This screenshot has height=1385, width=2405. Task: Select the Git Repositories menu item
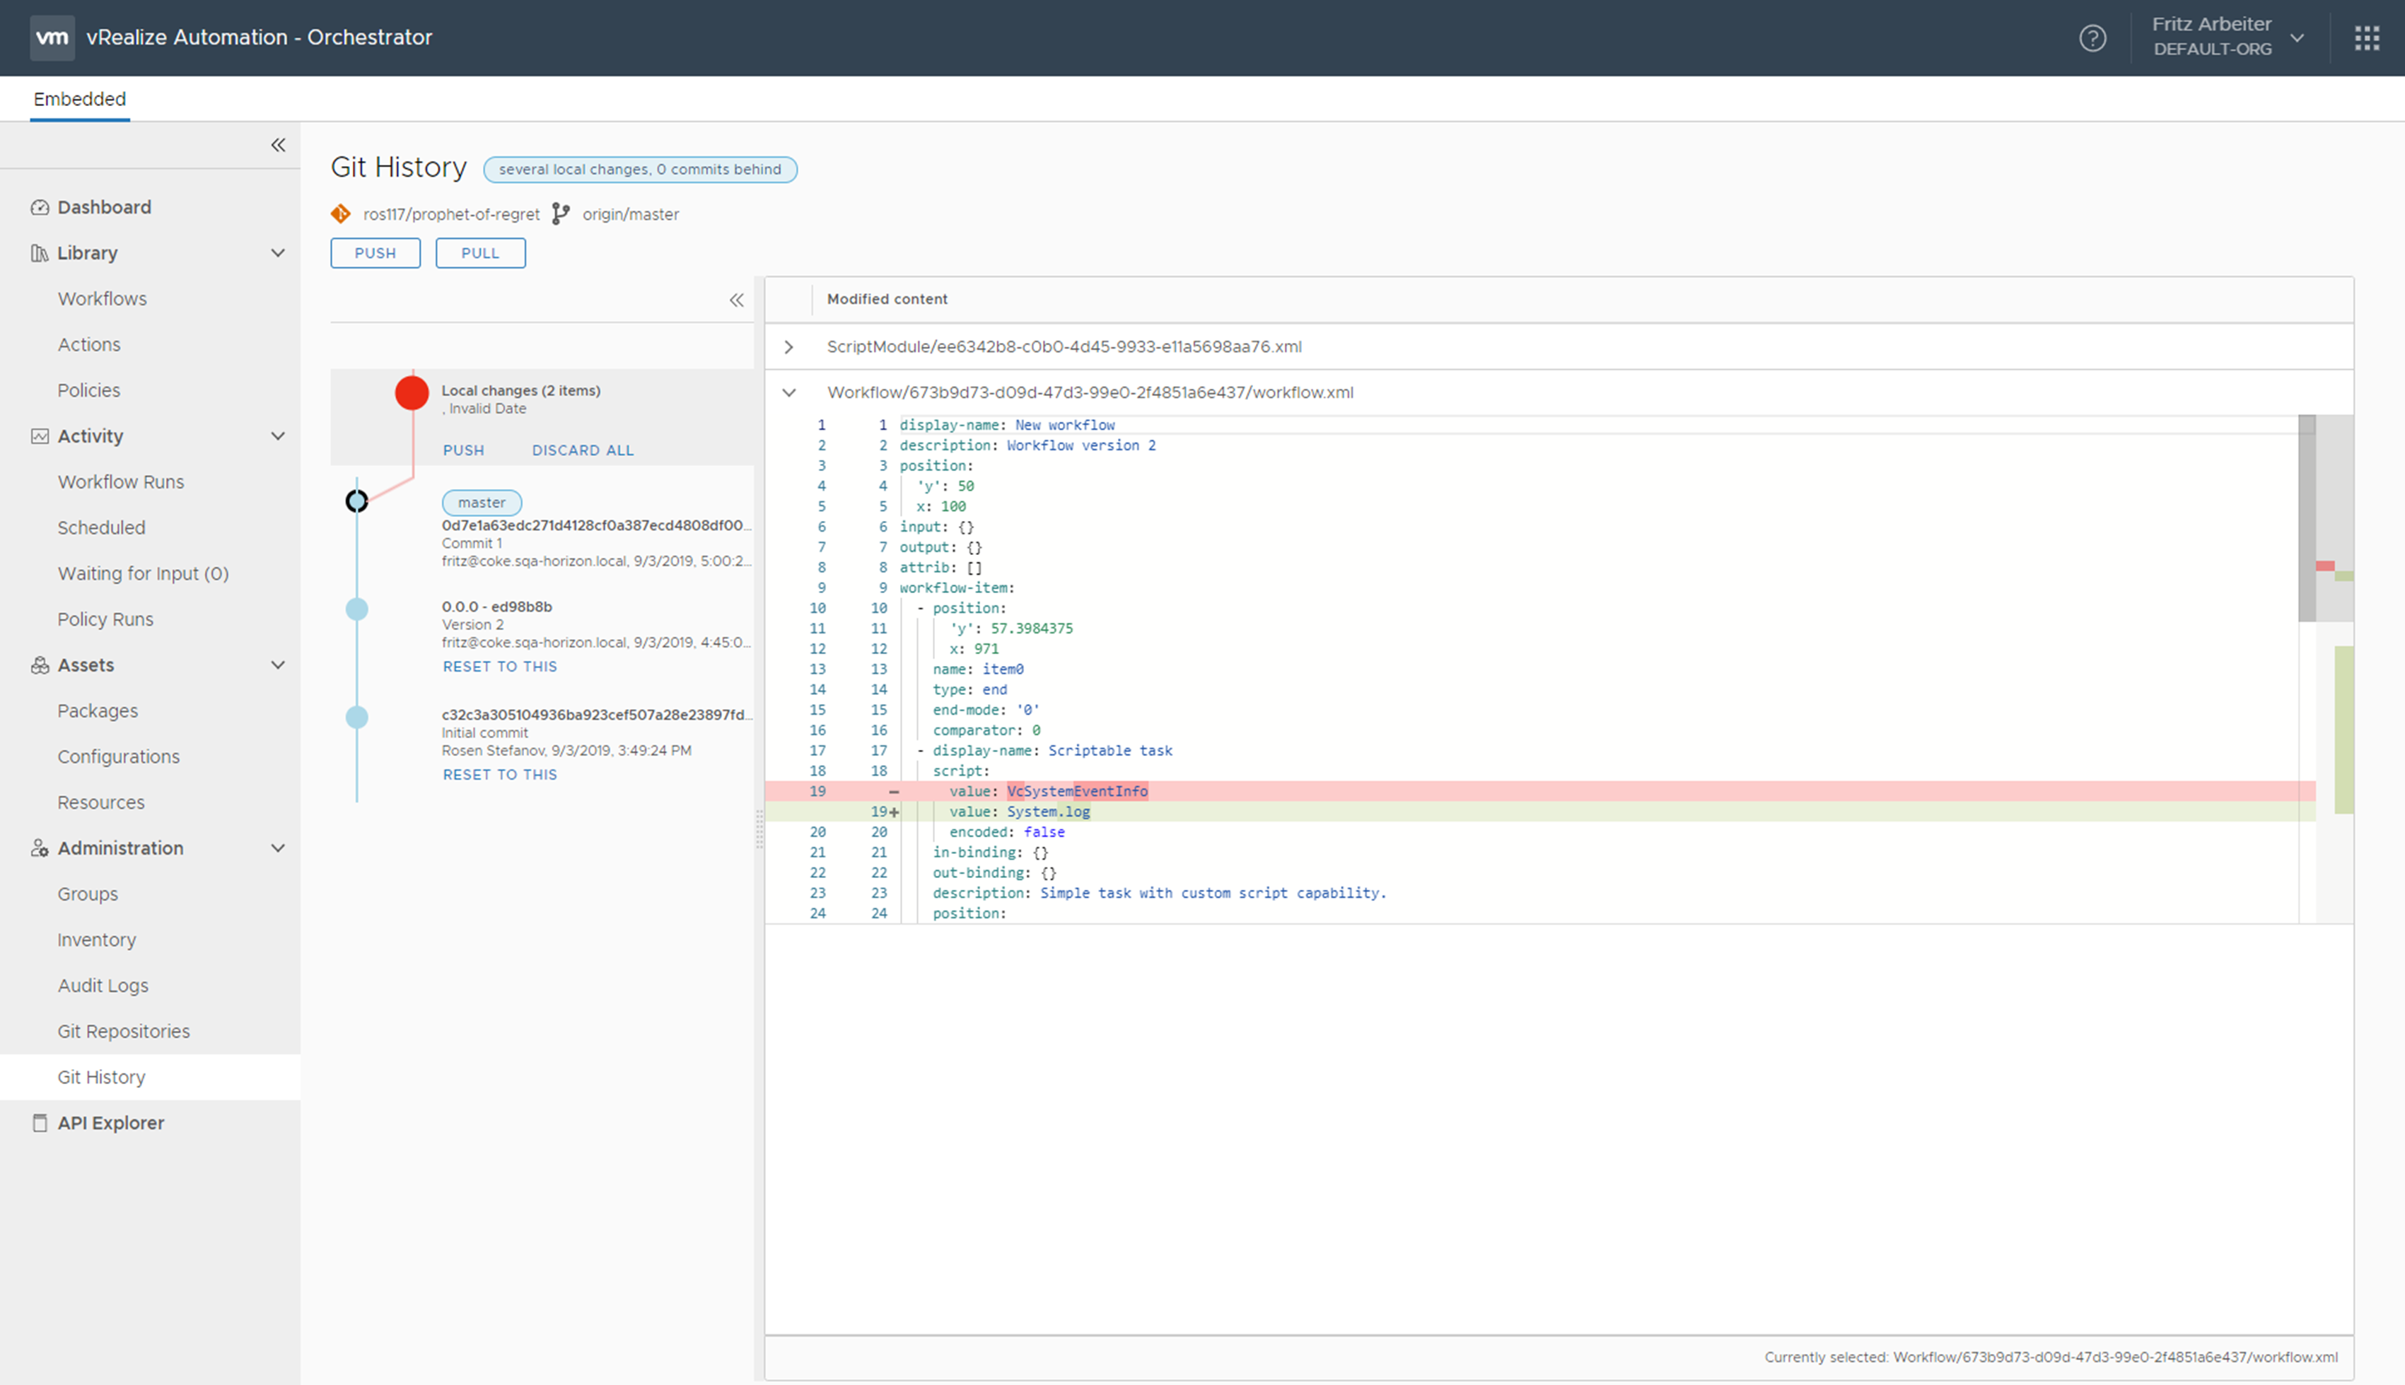pyautogui.click(x=124, y=1030)
